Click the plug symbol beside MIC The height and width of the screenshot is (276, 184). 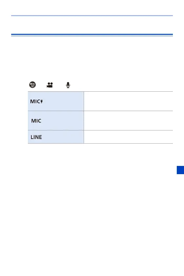click(41, 101)
